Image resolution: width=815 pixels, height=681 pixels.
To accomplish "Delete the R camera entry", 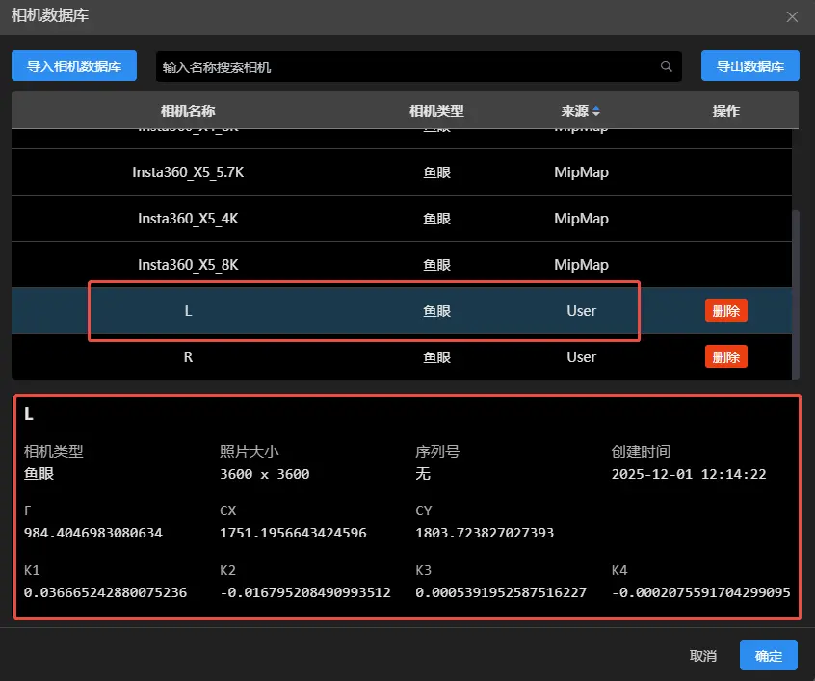I will [725, 357].
